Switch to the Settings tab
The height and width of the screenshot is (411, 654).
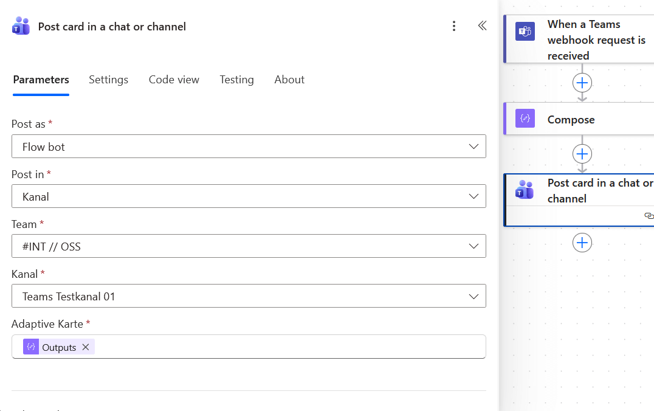pos(108,80)
